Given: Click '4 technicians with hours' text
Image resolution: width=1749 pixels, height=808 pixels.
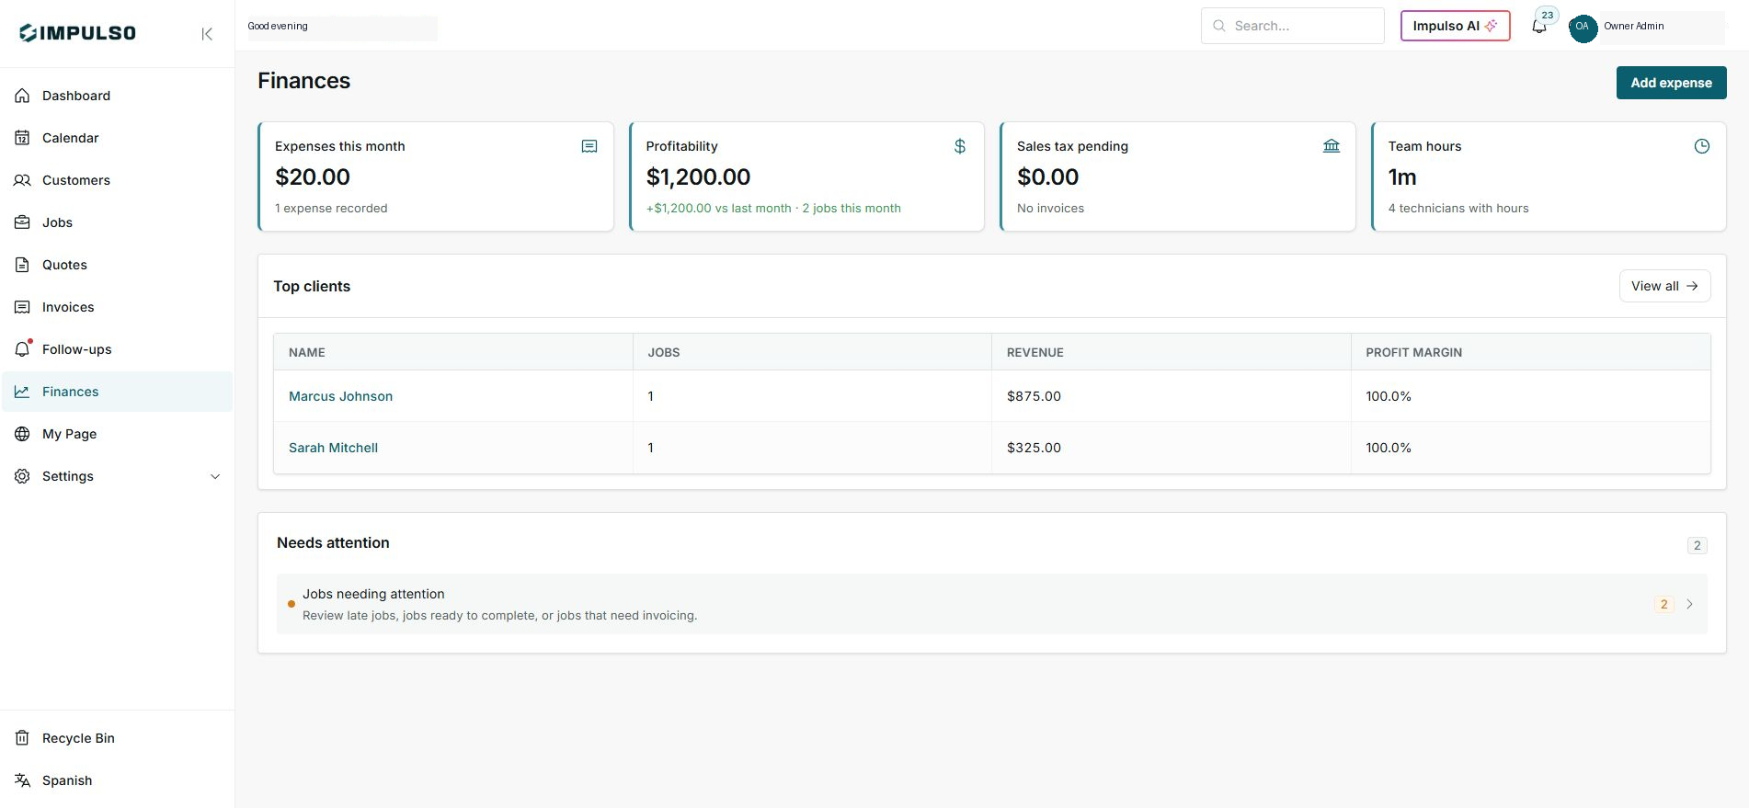Looking at the screenshot, I should click(1458, 209).
